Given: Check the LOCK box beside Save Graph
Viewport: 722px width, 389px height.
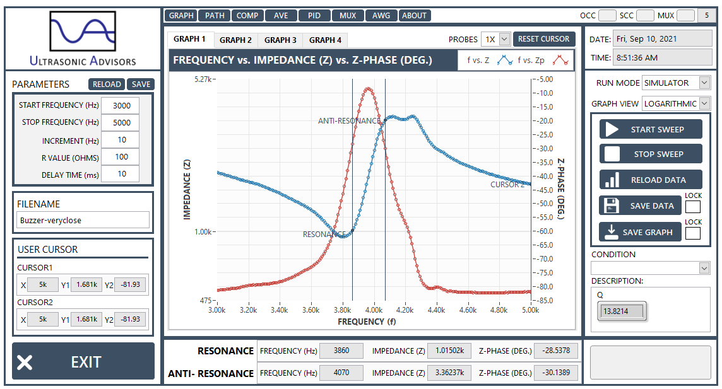Looking at the screenshot, I should [692, 233].
